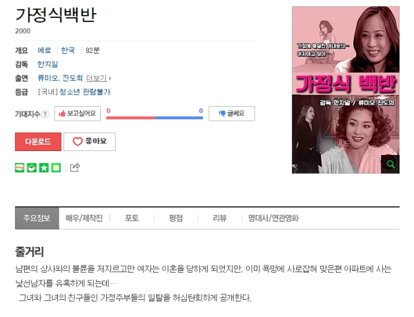Open the 배우/제작진 tab
This screenshot has height=317, width=414.
click(84, 218)
